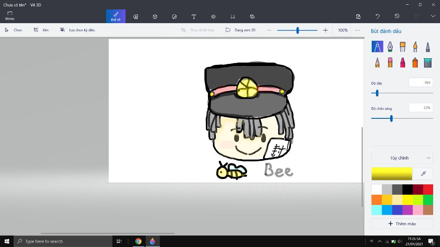440x247 pixels.
Task: Select the Fill bucket tool
Action: coord(428,62)
